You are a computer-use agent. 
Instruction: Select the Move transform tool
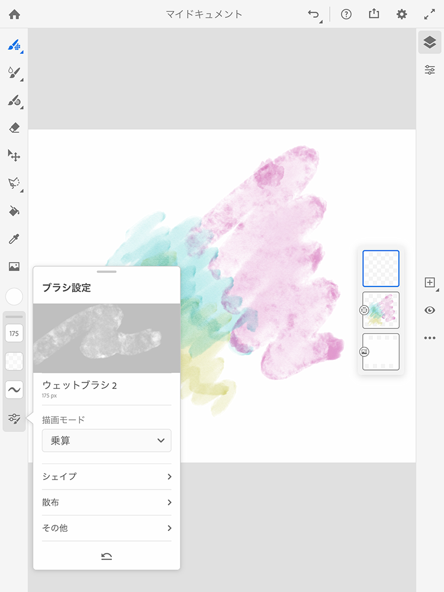click(14, 155)
